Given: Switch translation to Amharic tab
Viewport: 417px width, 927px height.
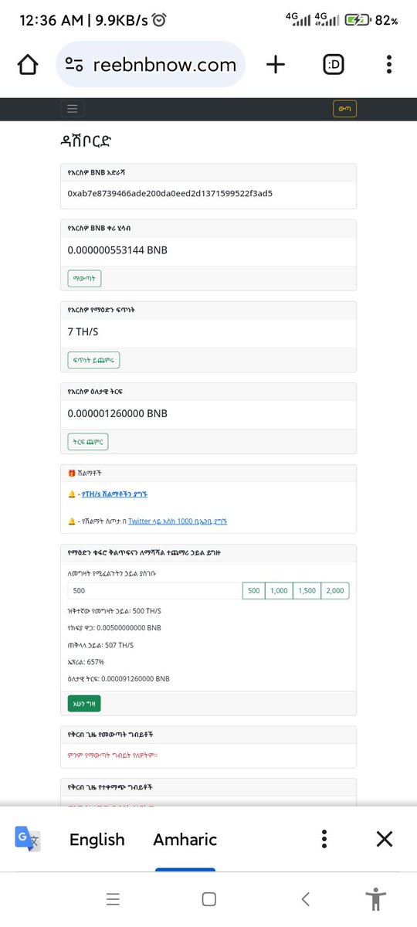Looking at the screenshot, I should click(185, 840).
